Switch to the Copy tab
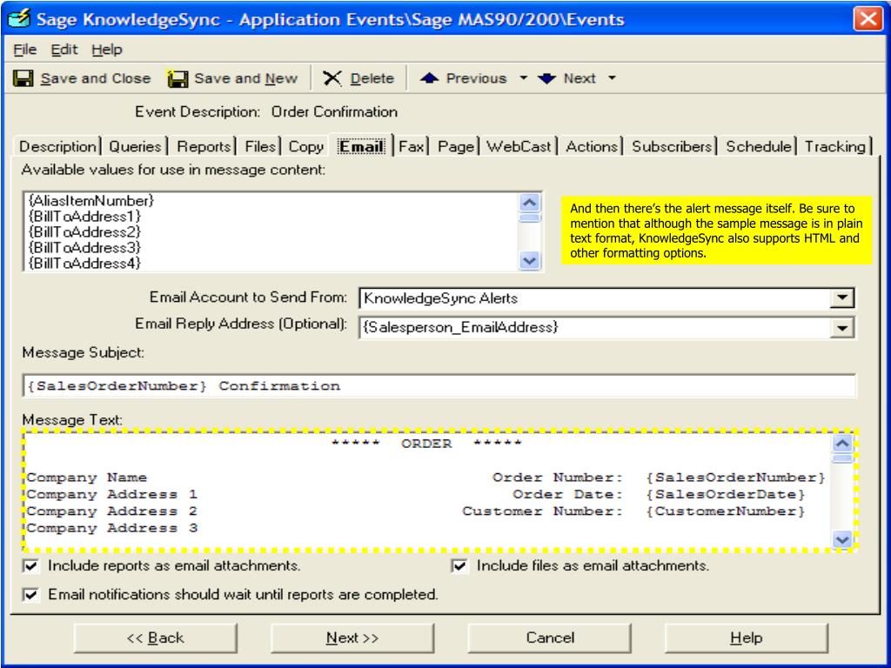891x668 pixels. click(305, 146)
